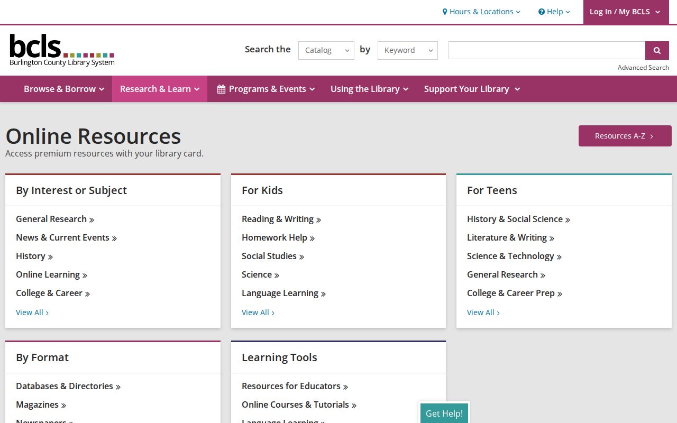Open Magazines under By Format
This screenshot has height=423, width=677.
coord(41,404)
